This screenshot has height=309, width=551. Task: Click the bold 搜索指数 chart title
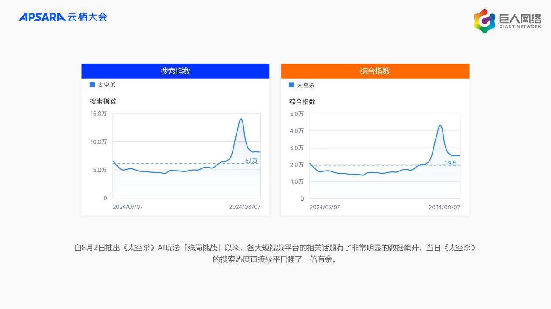103,101
